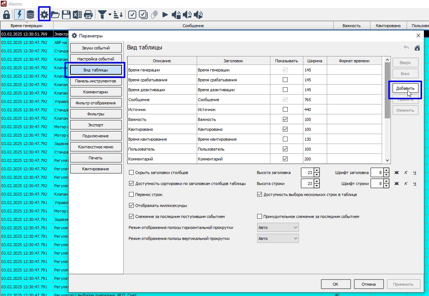The image size is (429, 296).
Task: Enable the Скрыть заголовки столбцов checkbox
Action: [x=132, y=173]
